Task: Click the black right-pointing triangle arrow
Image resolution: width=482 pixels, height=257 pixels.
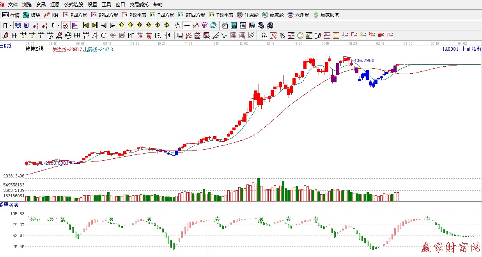Action: tap(112, 26)
